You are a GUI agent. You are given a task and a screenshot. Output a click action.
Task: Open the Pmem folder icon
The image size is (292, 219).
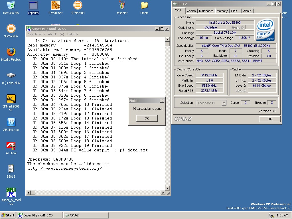click(144, 7)
